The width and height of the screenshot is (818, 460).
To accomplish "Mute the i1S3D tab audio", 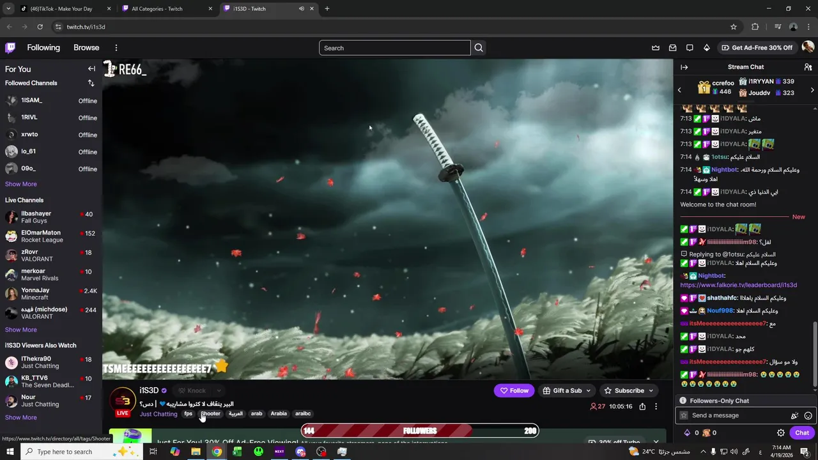I will (301, 9).
